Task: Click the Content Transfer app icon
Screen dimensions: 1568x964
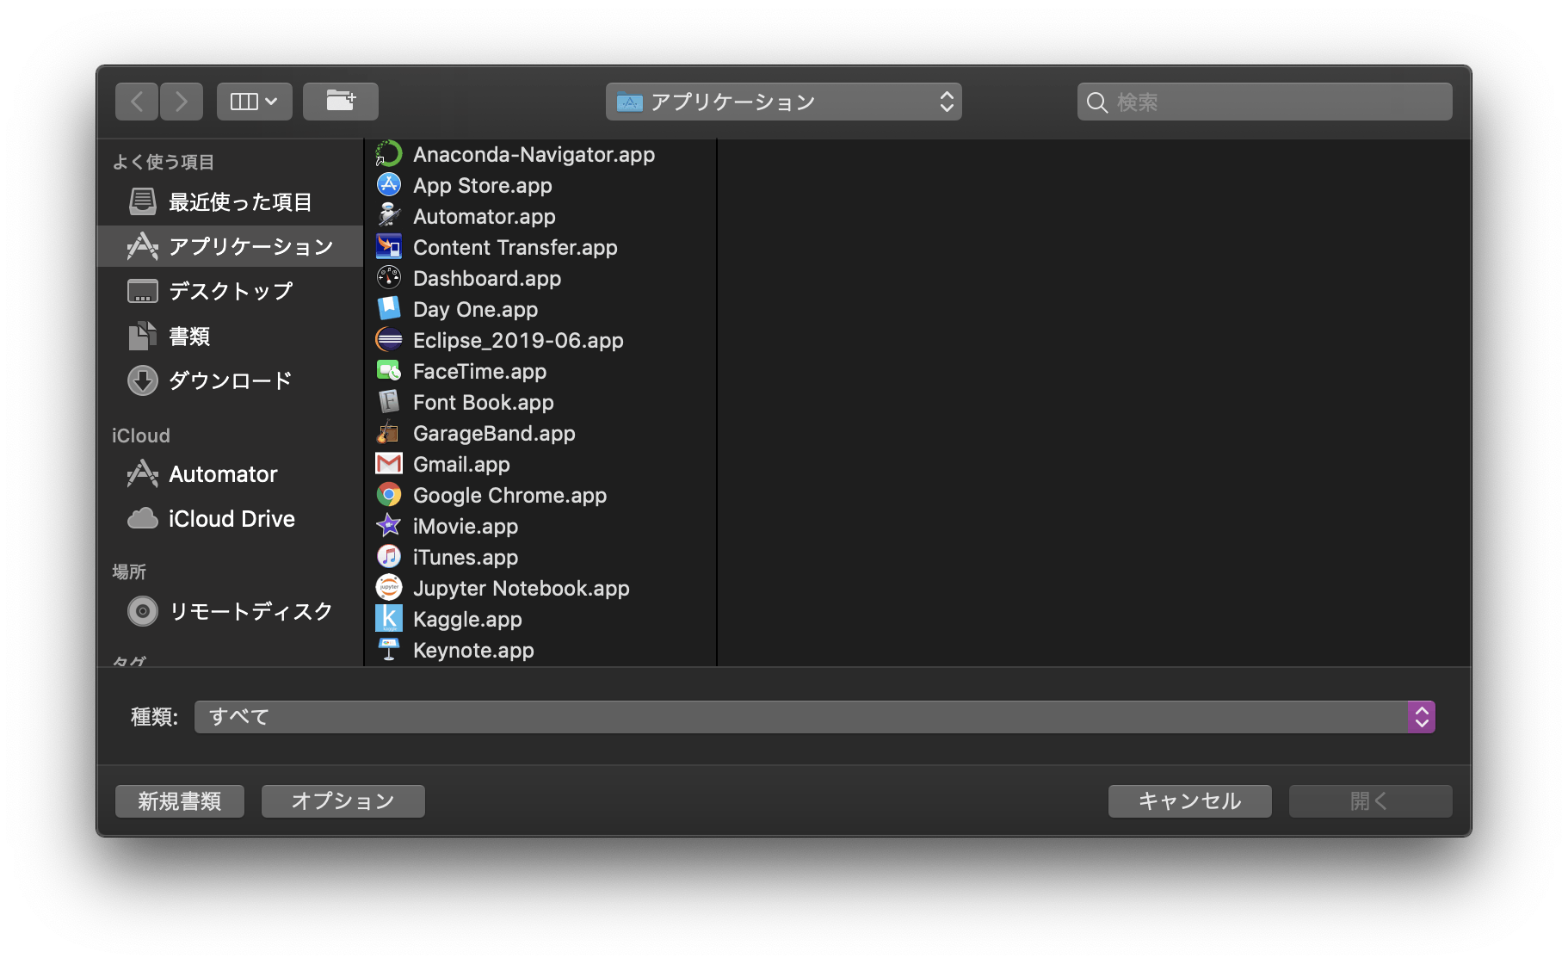Action: 389,247
